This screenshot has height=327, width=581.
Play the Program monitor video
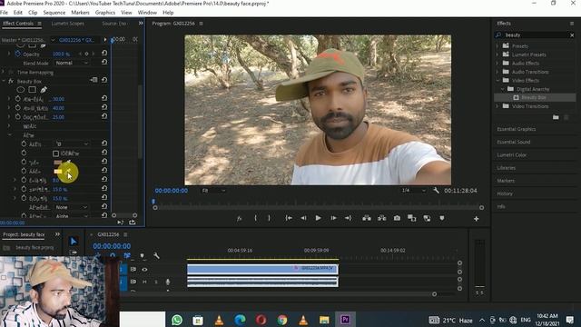pos(318,218)
